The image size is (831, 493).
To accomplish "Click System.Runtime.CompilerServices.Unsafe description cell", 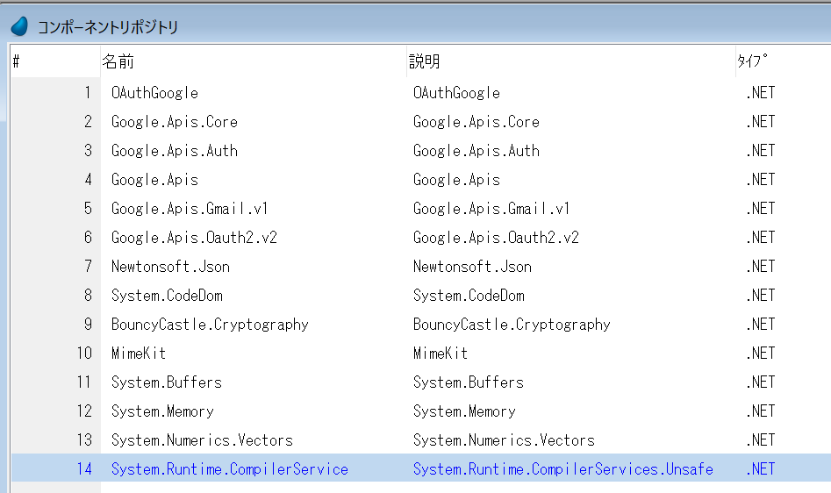I will [x=562, y=469].
